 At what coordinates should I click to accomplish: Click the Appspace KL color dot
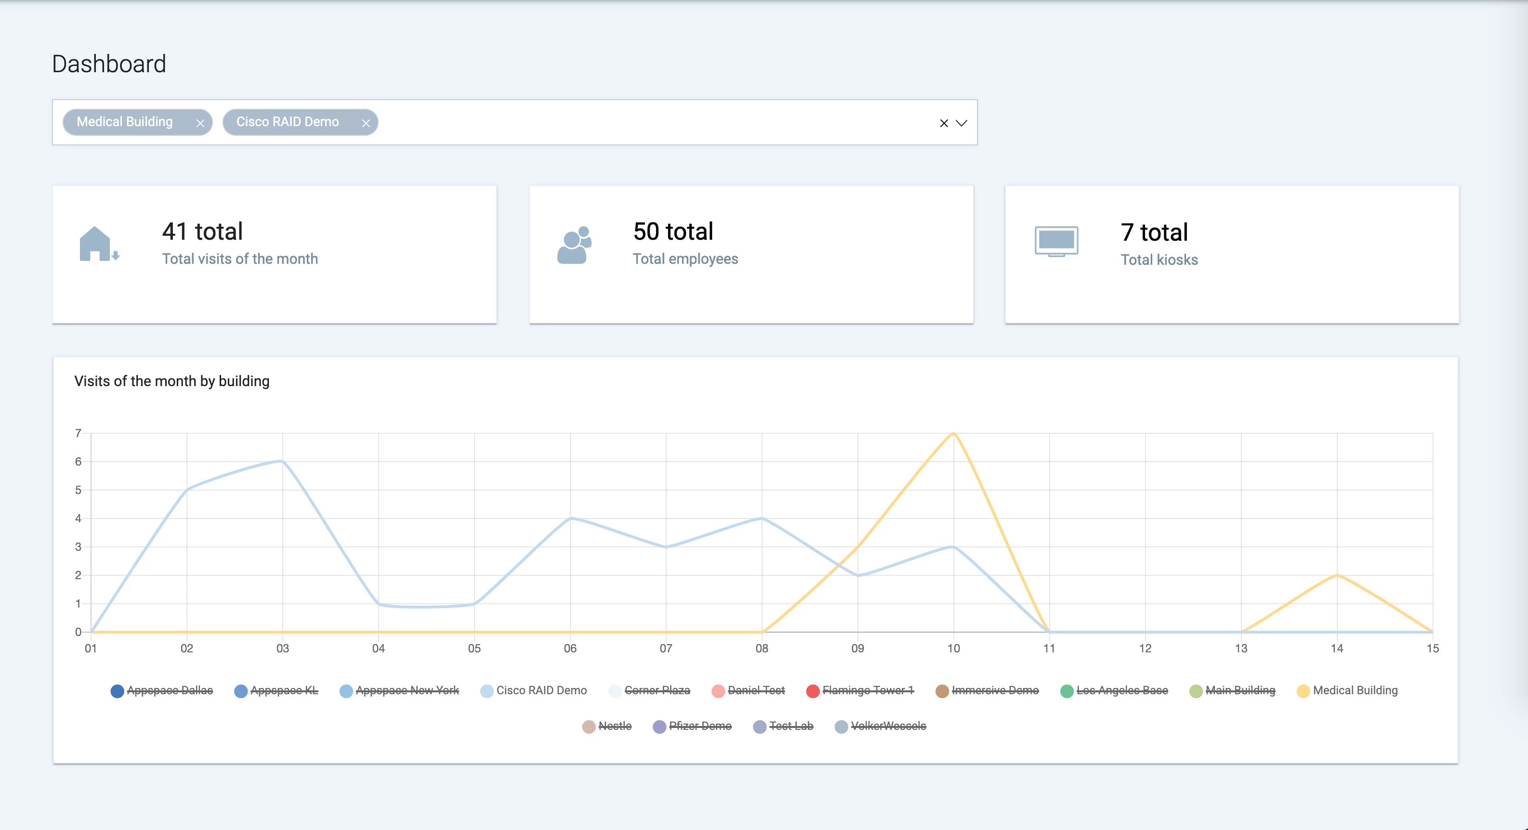[241, 691]
